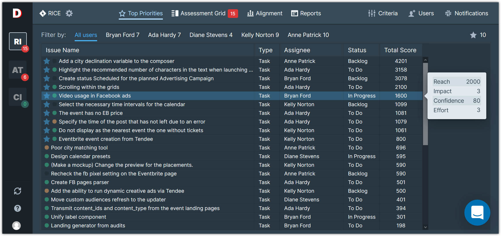501x236 pixels.
Task: Click the Reports window icon
Action: coord(295,13)
